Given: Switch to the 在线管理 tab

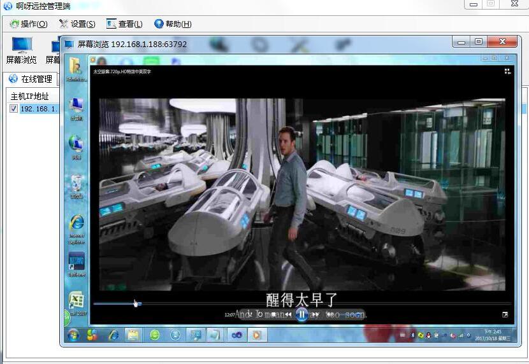Looking at the screenshot, I should [31, 79].
